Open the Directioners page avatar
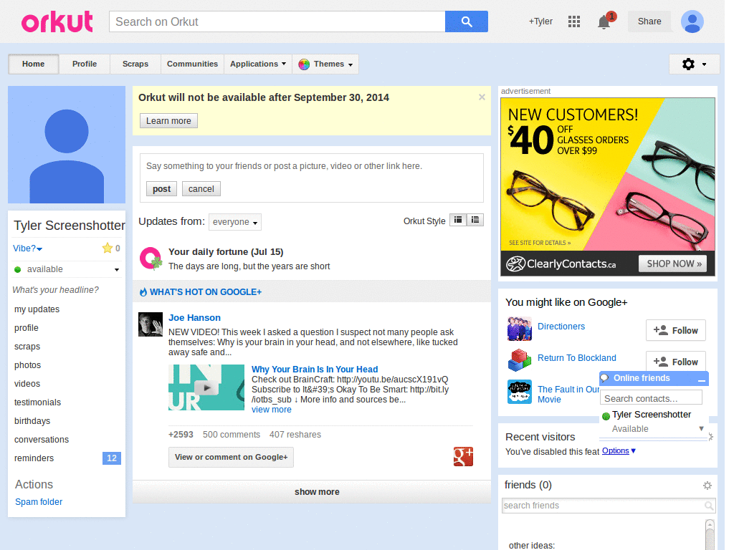 point(519,328)
